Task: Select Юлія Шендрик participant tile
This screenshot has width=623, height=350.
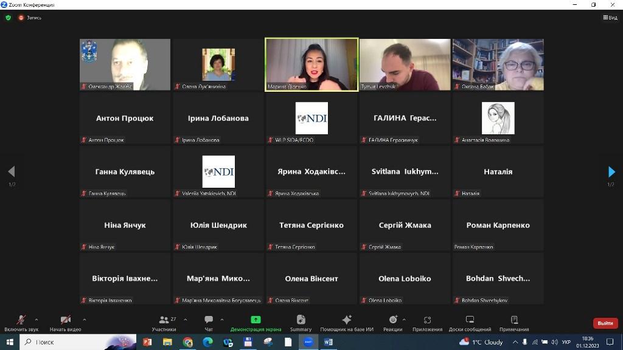Action: click(218, 225)
